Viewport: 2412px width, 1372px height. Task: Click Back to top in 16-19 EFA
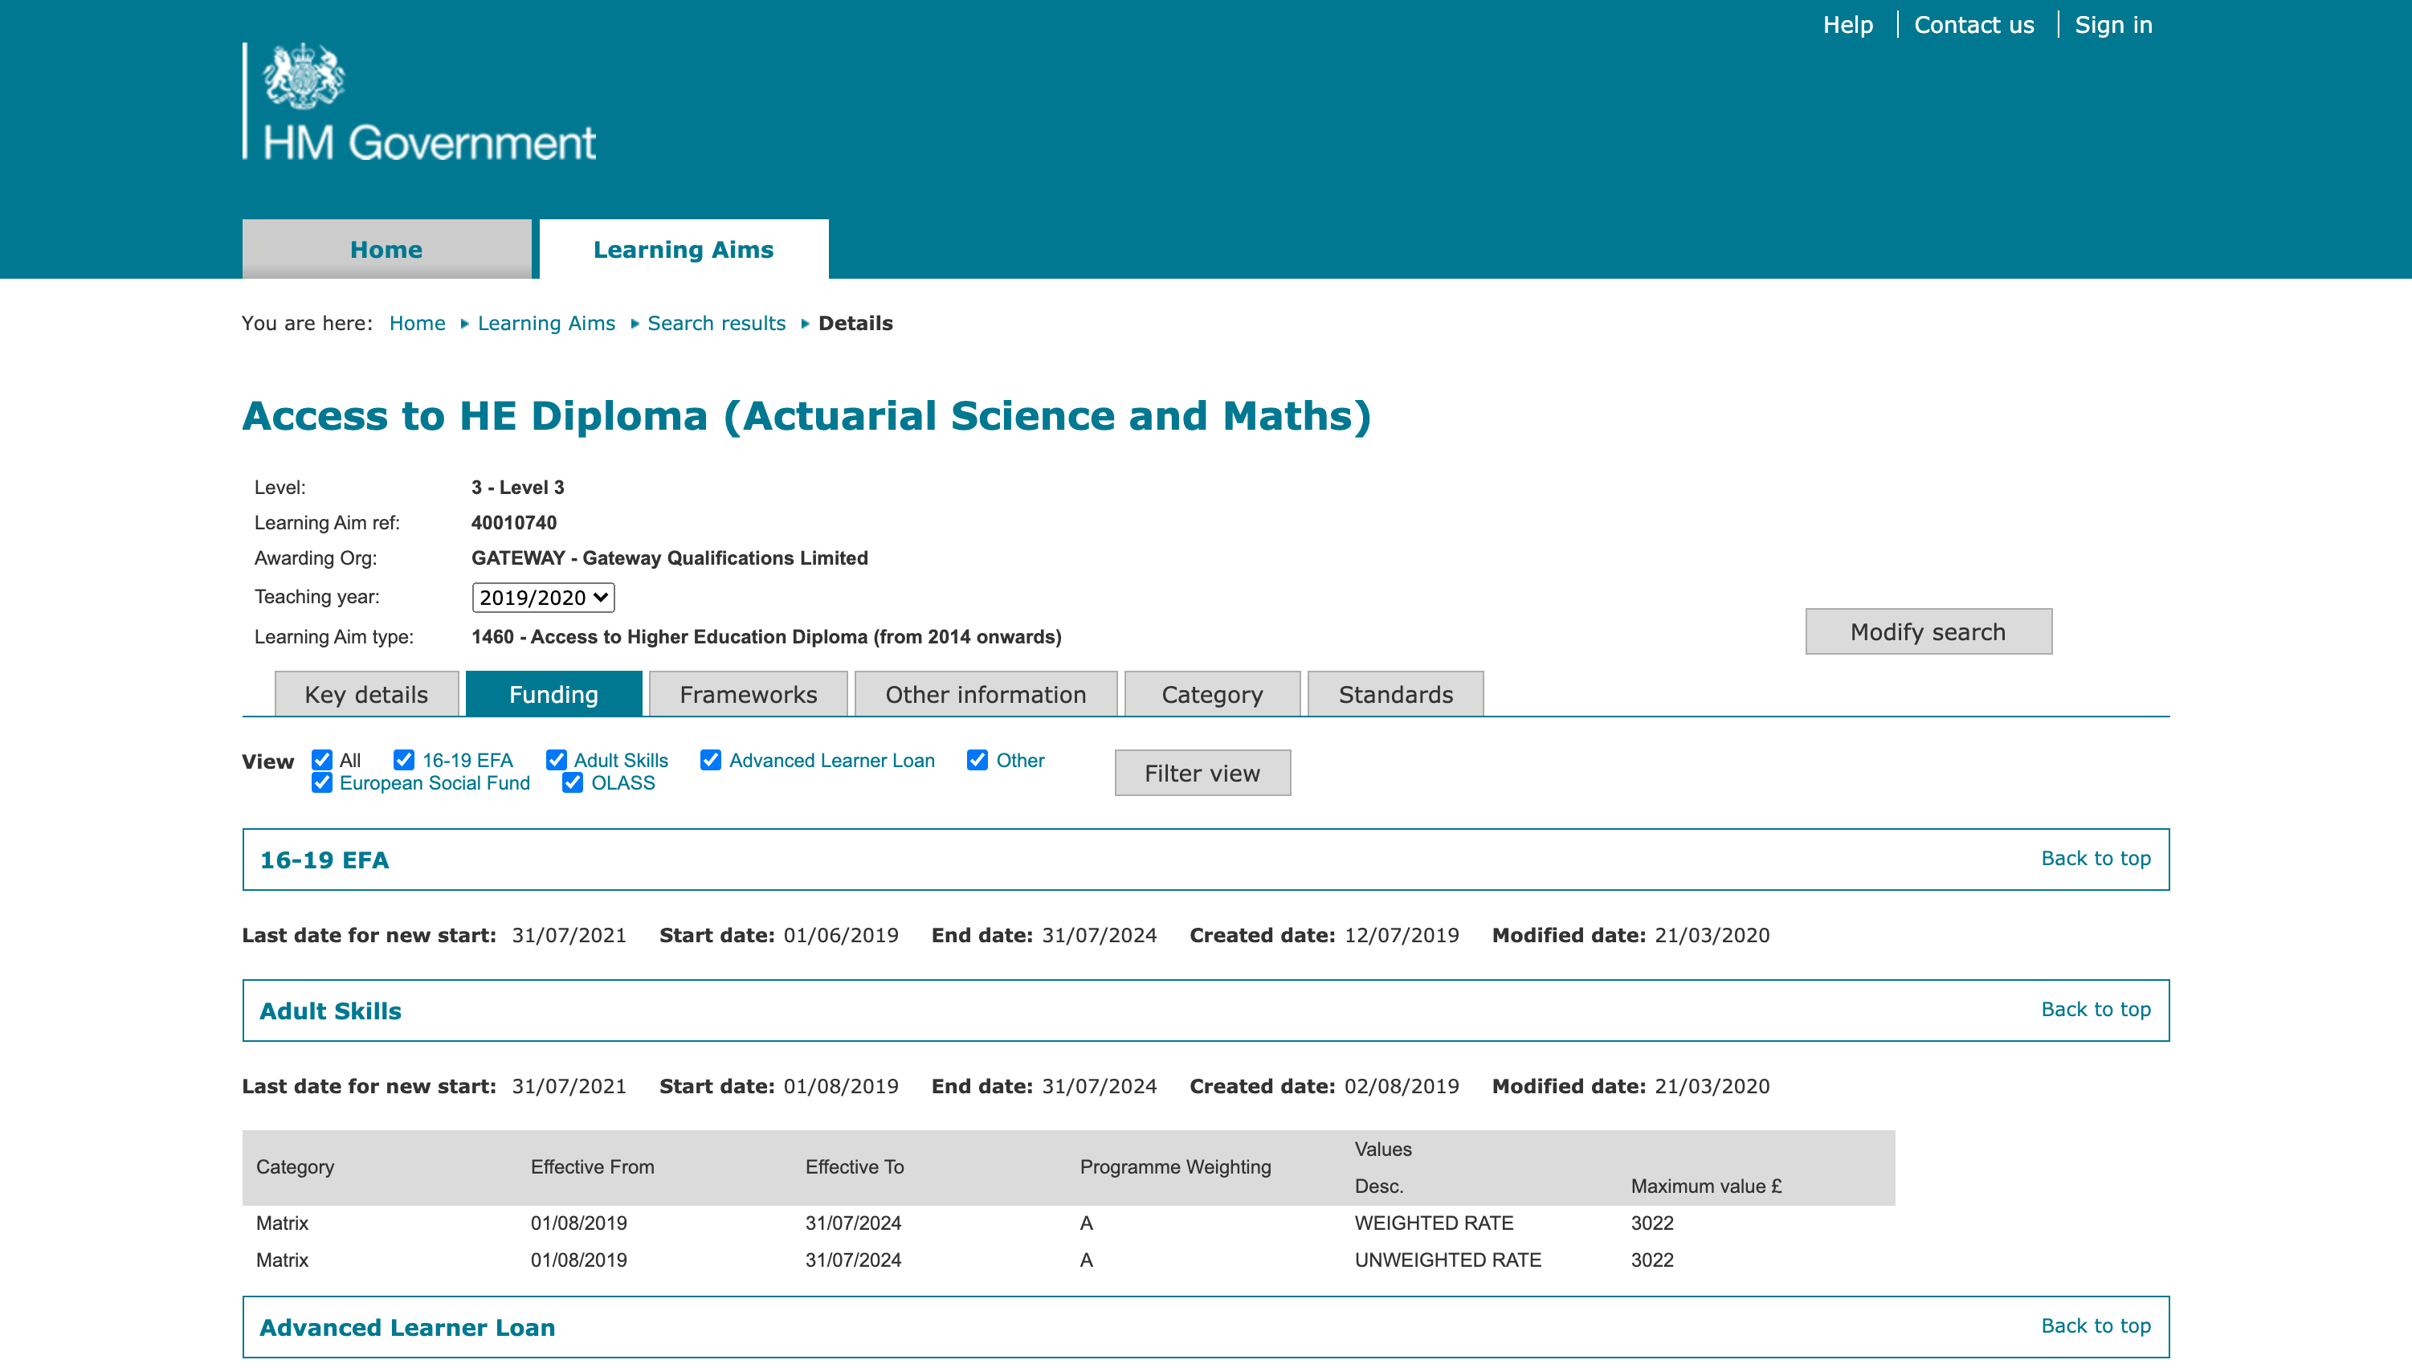tap(2096, 859)
